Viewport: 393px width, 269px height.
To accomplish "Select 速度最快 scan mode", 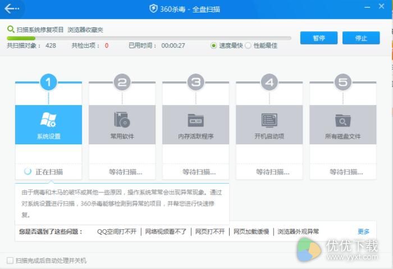I will point(213,45).
